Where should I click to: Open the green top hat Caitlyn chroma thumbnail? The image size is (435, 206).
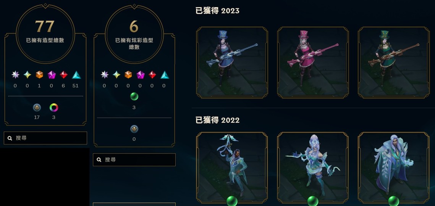pyautogui.click(x=394, y=63)
